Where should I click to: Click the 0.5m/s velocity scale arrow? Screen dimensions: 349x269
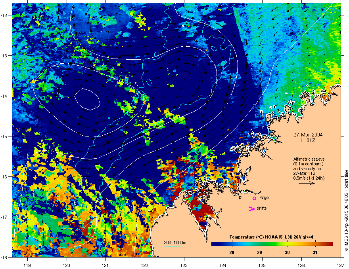click(x=307, y=183)
